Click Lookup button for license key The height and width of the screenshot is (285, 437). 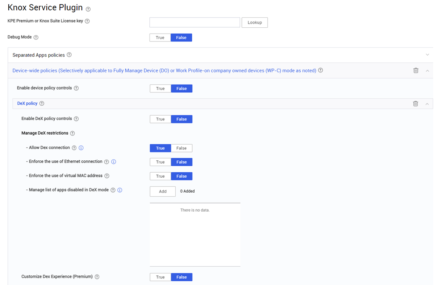[x=255, y=22]
